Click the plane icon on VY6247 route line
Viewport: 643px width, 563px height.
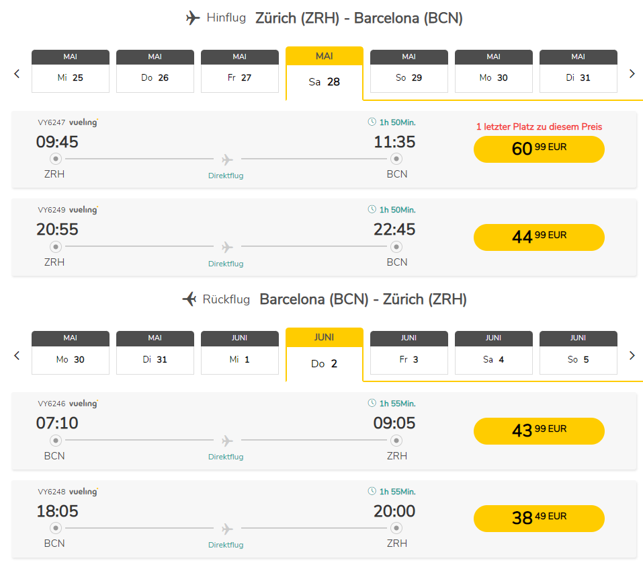tap(227, 159)
